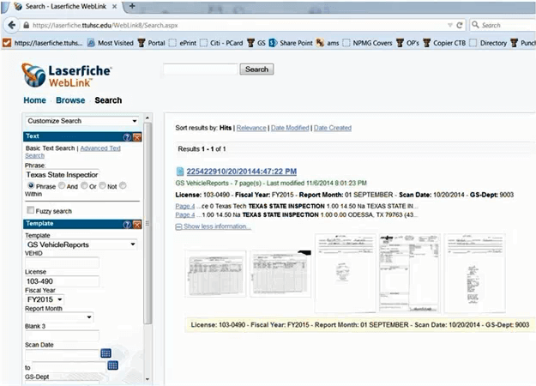Viewport: 536px width, 386px height.
Task: Open the Portal bookmark
Action: [x=152, y=43]
